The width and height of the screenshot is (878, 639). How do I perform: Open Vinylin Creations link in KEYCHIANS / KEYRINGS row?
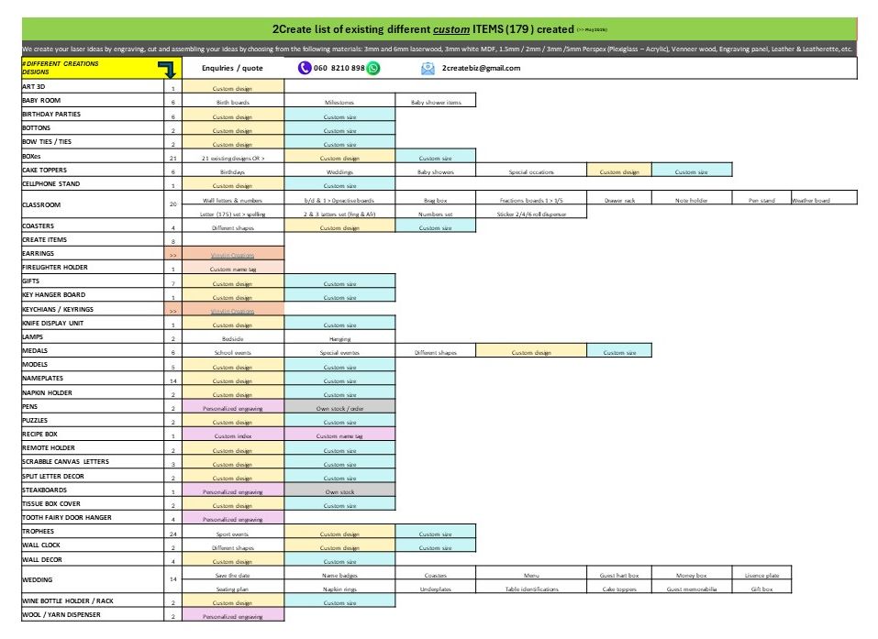(232, 311)
